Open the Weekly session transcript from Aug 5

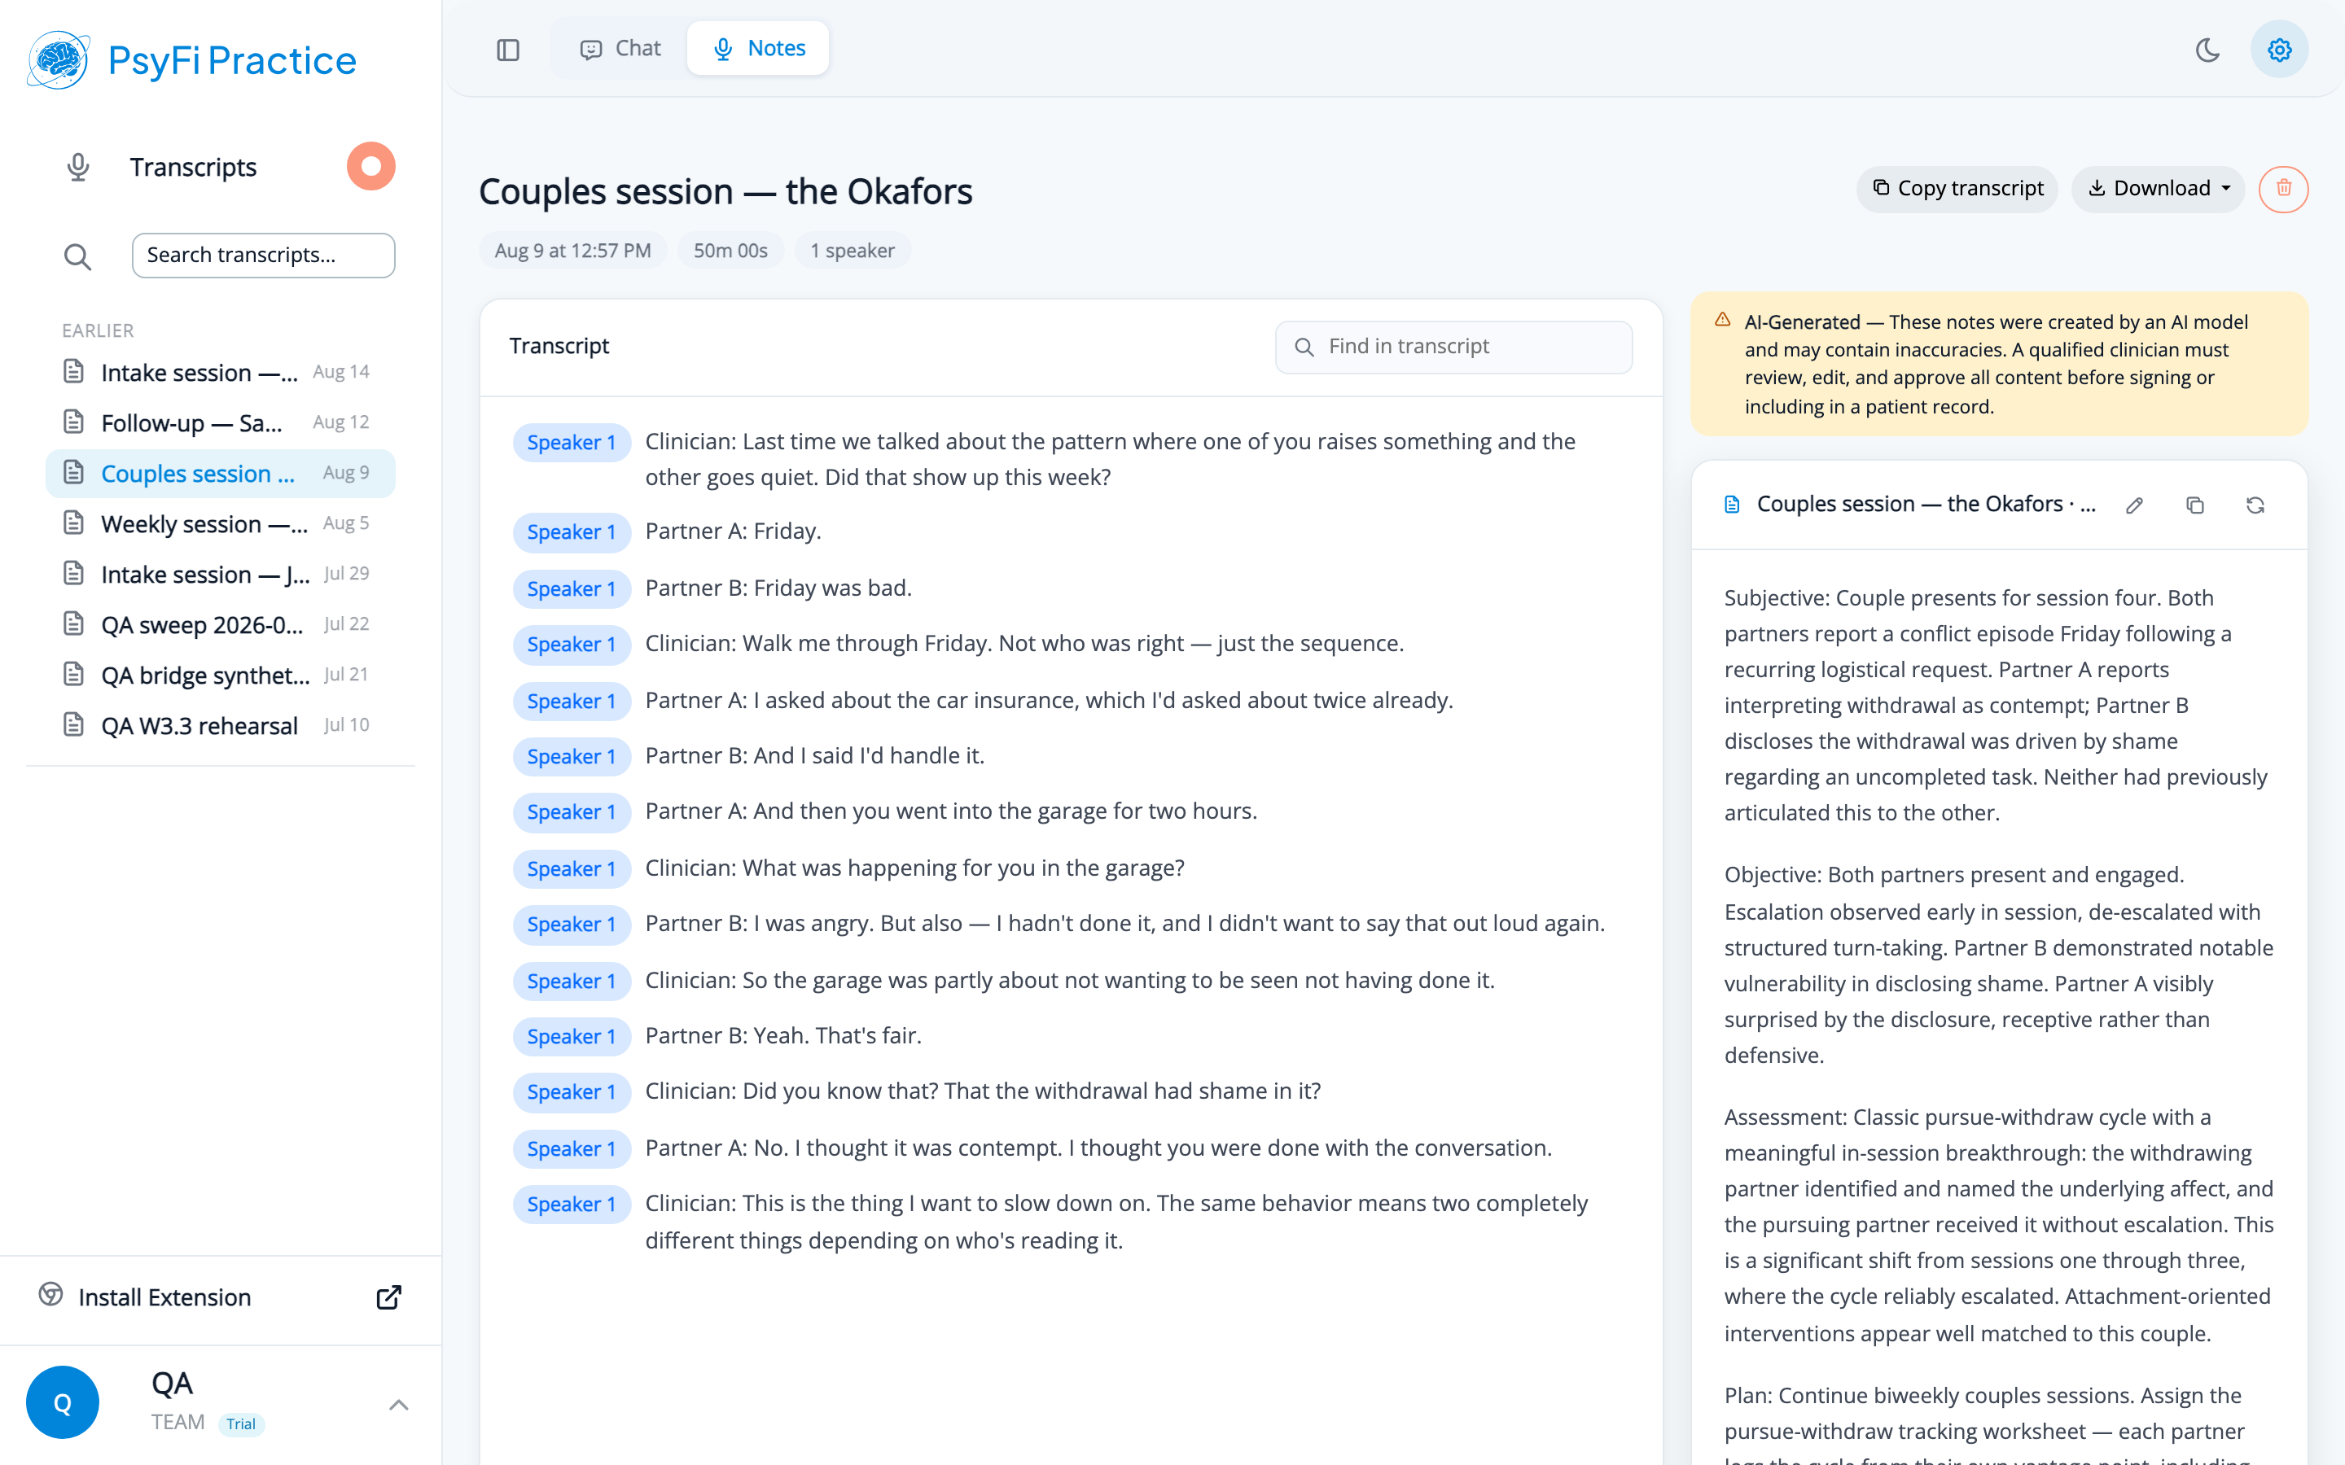click(220, 523)
